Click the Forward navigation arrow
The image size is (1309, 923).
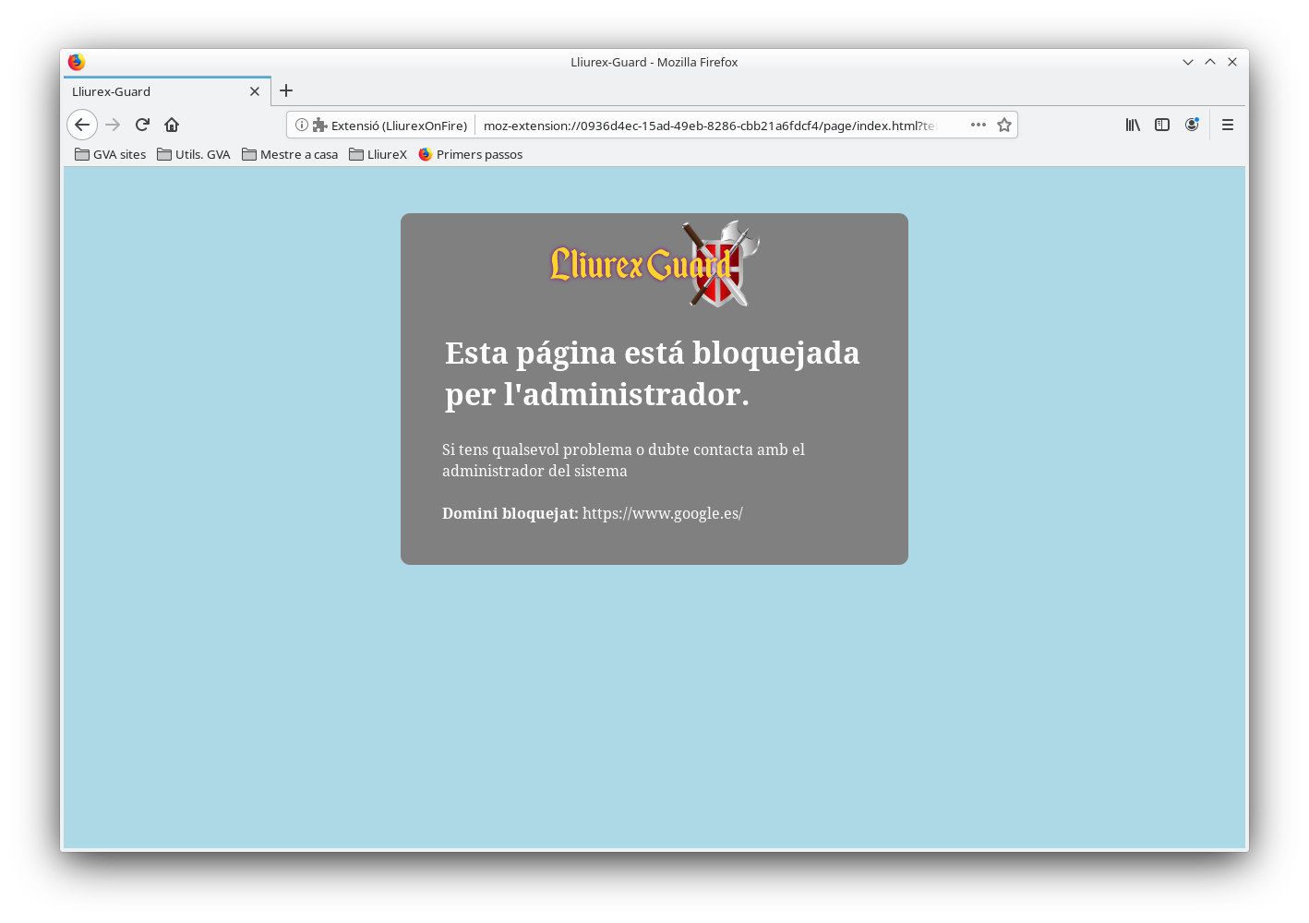[113, 125]
